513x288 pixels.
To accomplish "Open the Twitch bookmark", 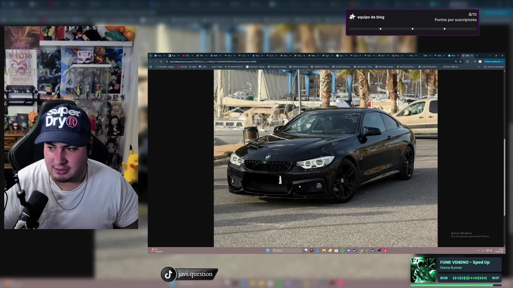I will [203, 66].
